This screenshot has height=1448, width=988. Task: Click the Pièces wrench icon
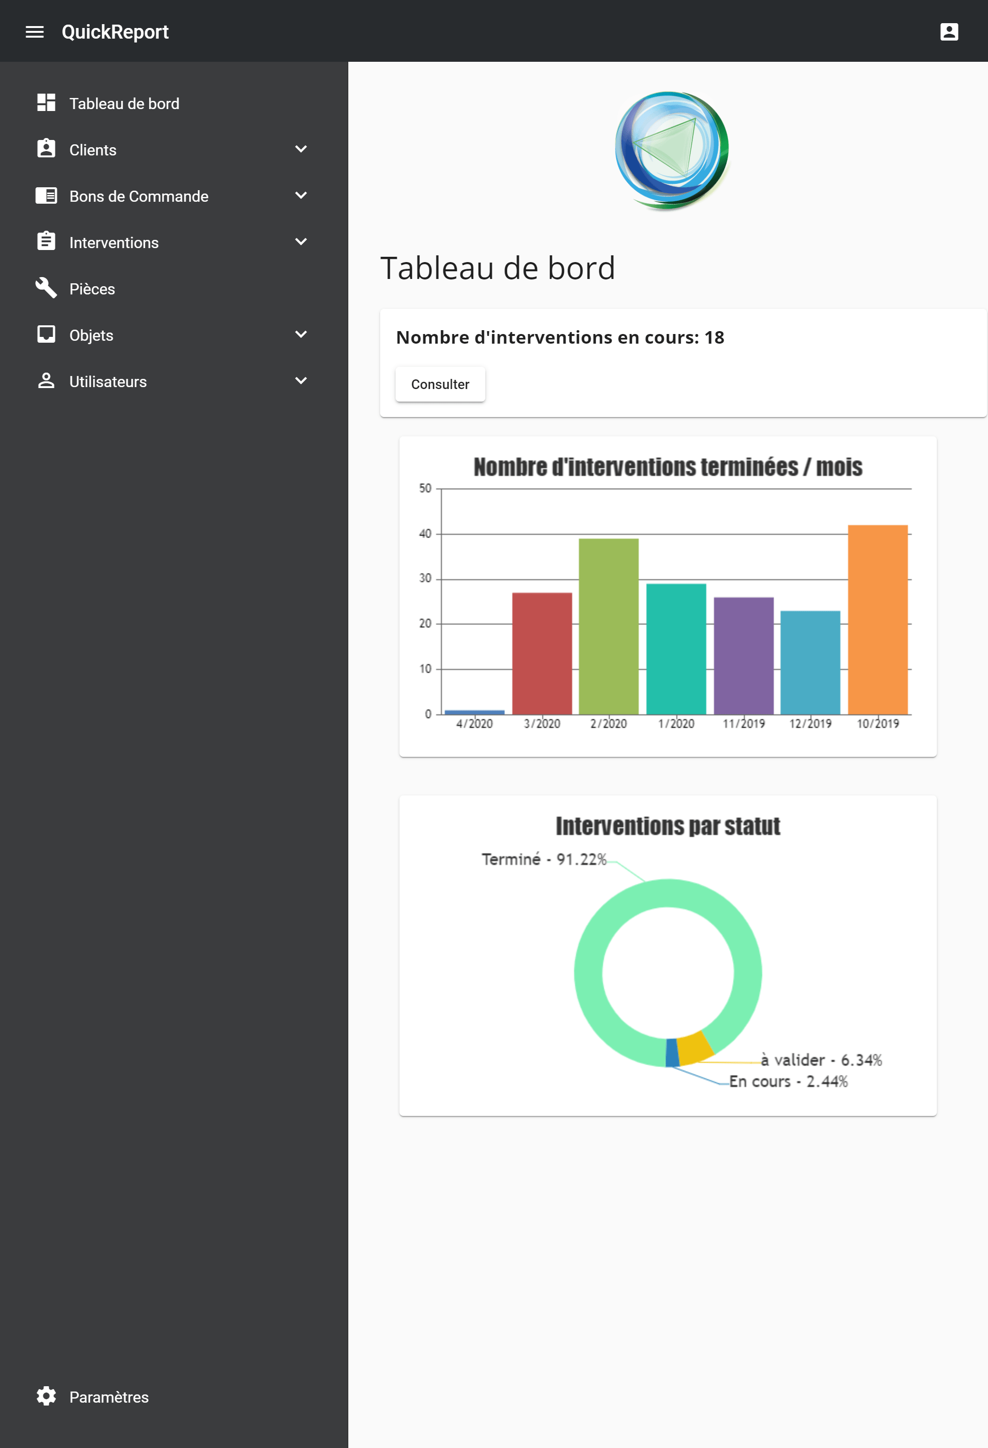46,288
